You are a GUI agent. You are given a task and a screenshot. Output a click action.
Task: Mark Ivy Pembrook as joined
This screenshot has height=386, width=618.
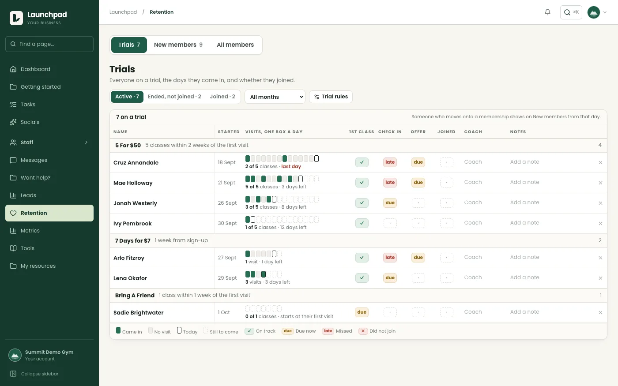point(447,223)
